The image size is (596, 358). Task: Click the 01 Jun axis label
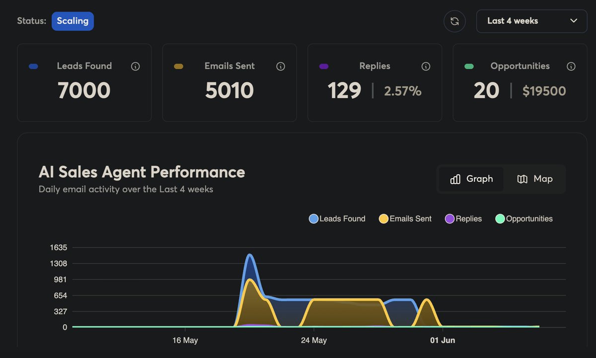pyautogui.click(x=443, y=341)
